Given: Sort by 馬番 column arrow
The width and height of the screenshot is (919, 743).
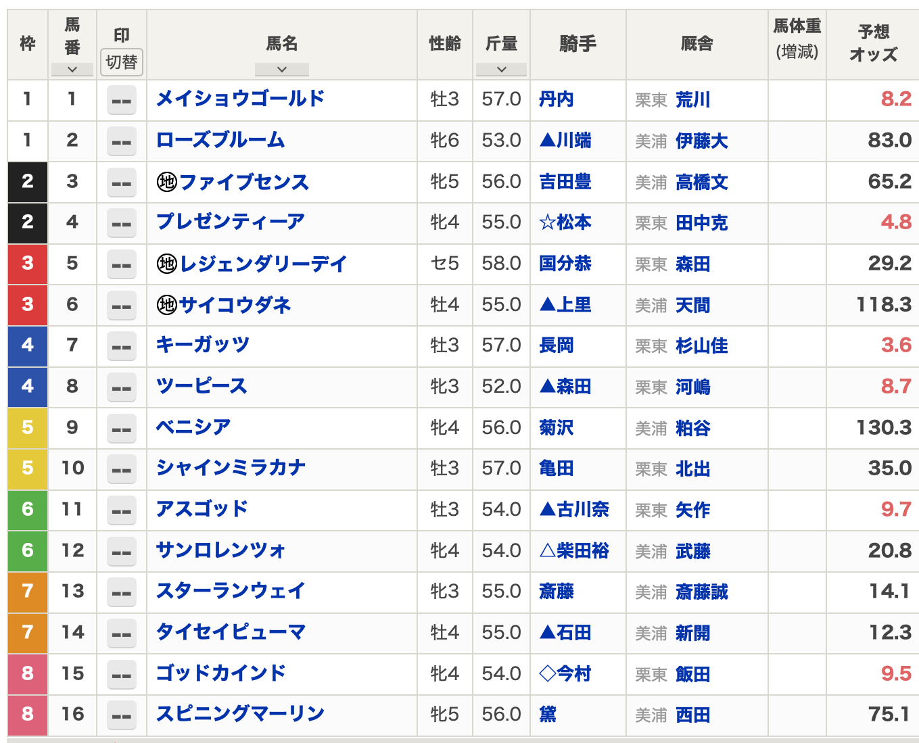Looking at the screenshot, I should (72, 69).
